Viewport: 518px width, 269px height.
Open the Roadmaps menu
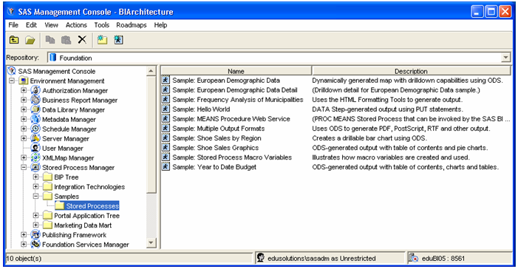[131, 25]
